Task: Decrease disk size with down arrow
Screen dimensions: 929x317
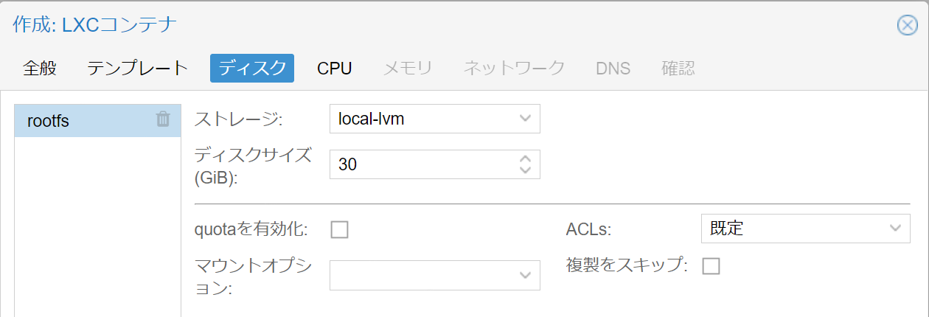Action: point(525,170)
